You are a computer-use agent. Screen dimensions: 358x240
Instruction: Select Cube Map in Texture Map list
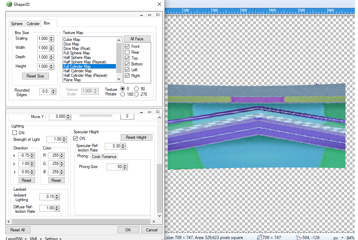coord(72,40)
